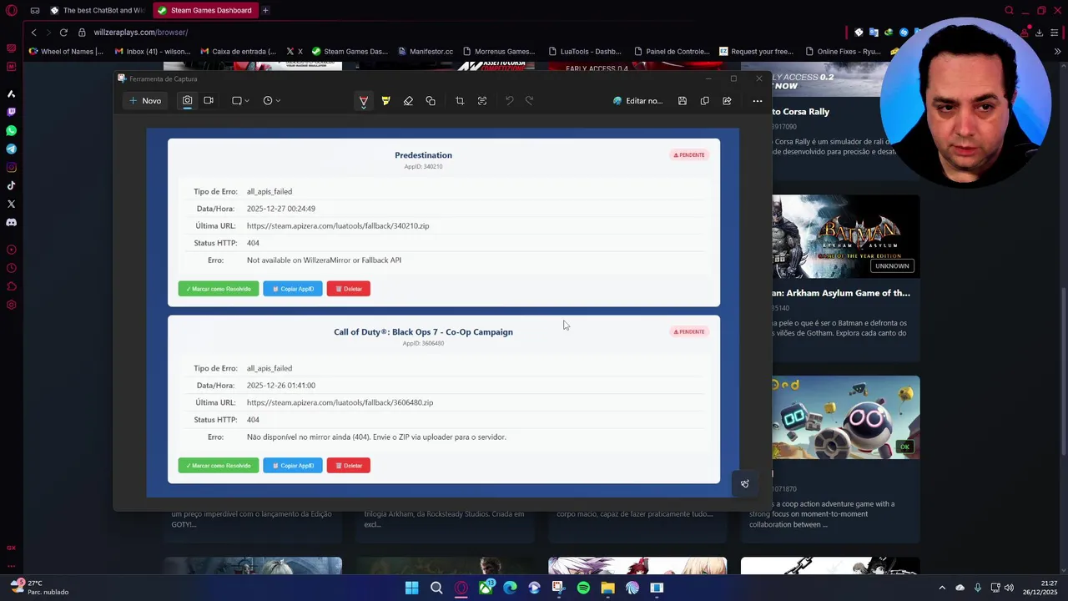
Task: Open Instagram in the Opera sidebar
Action: coord(12,167)
